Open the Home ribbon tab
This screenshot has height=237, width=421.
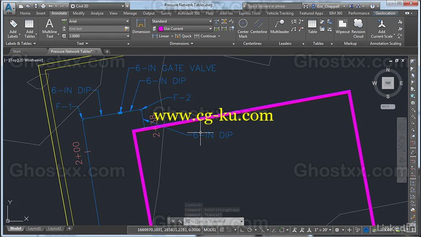[x=25, y=13]
